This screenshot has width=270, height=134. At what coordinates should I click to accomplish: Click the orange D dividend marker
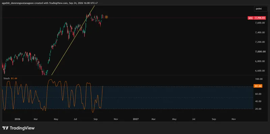106,17
